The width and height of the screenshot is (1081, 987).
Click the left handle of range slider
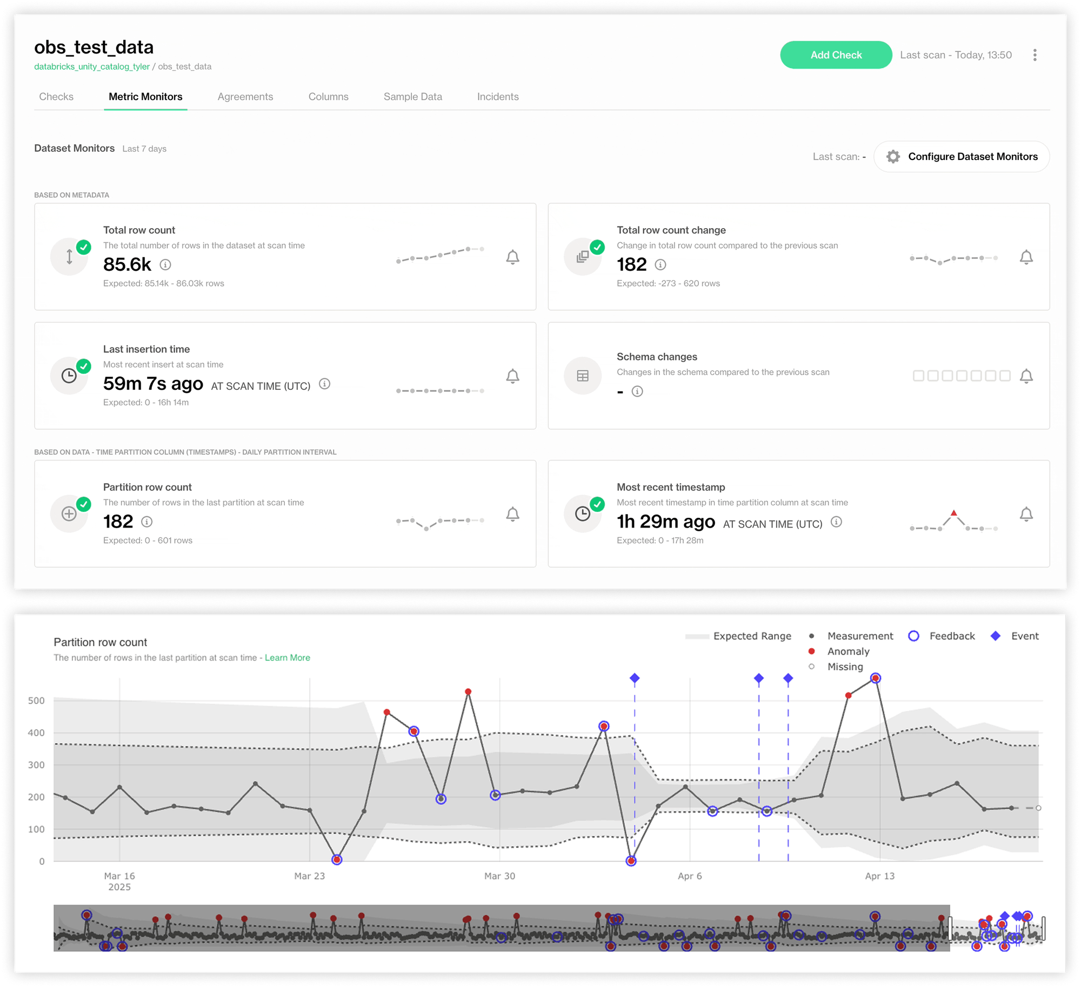[950, 928]
